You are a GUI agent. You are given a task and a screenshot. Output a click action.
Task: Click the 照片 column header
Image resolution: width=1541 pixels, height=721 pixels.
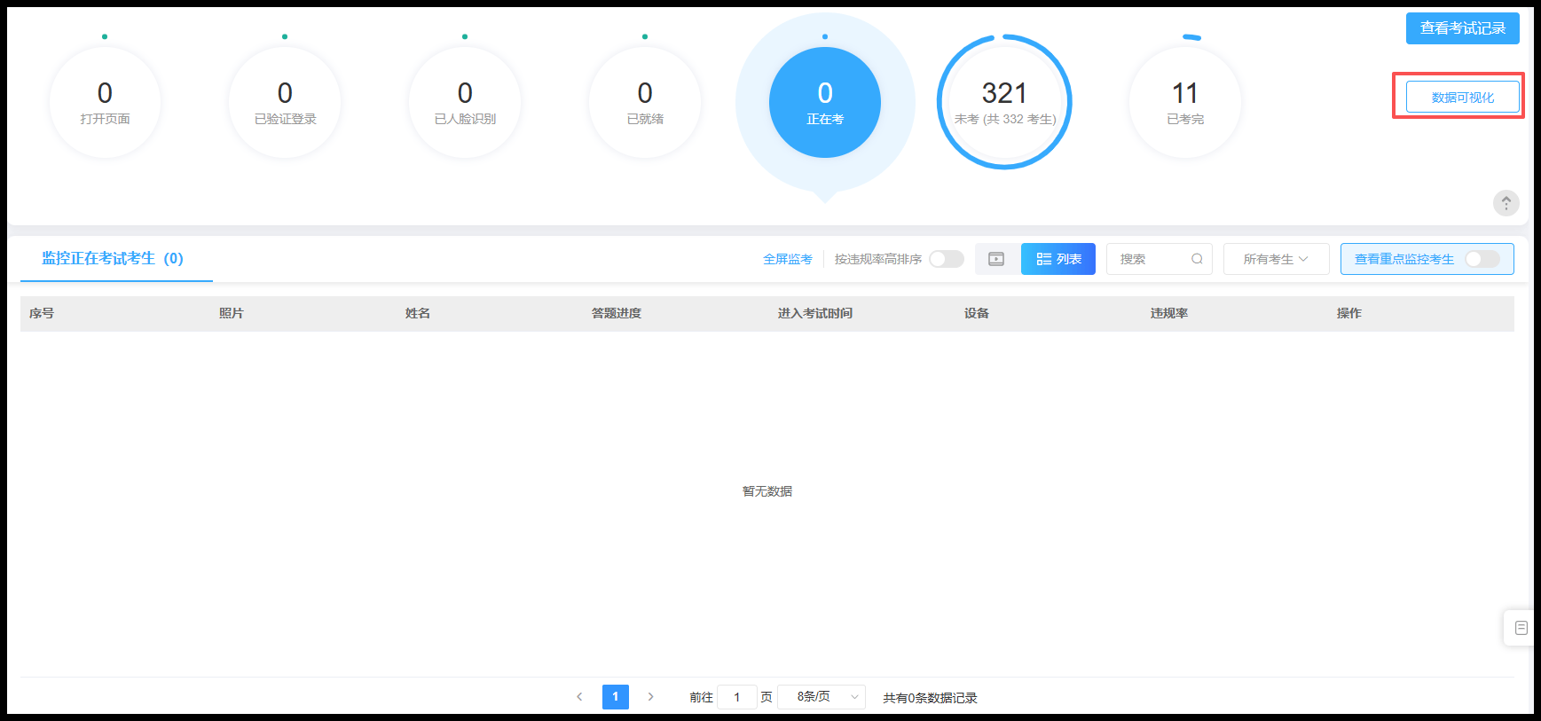pos(232,313)
